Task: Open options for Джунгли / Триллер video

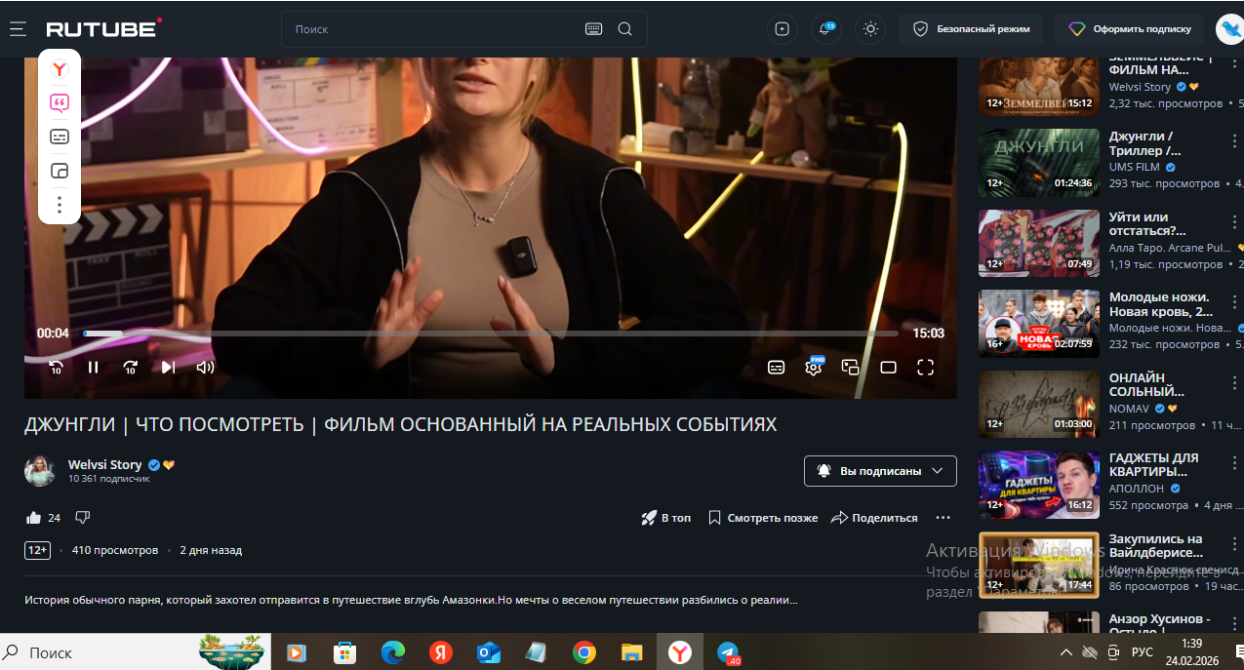Action: coord(1234,142)
